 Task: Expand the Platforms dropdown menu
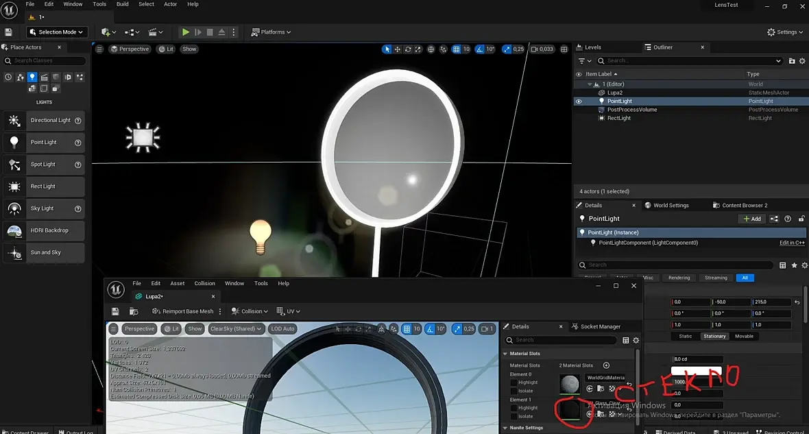point(271,32)
